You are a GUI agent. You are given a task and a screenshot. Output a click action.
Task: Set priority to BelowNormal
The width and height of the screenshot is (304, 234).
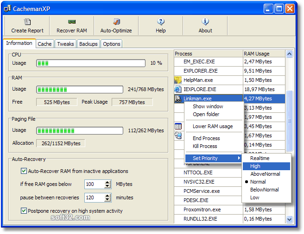(266, 190)
